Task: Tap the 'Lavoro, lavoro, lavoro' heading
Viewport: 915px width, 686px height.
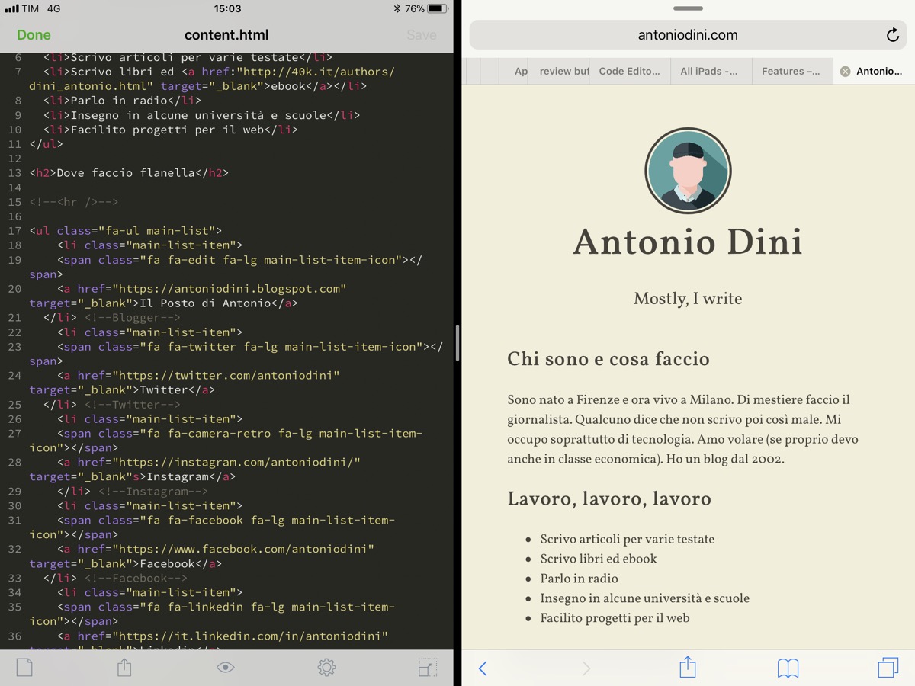Action: (x=609, y=499)
